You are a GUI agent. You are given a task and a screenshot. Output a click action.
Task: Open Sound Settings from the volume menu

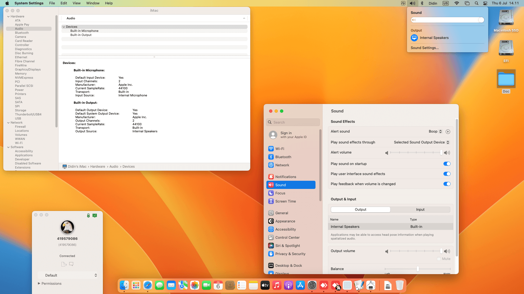pos(424,48)
